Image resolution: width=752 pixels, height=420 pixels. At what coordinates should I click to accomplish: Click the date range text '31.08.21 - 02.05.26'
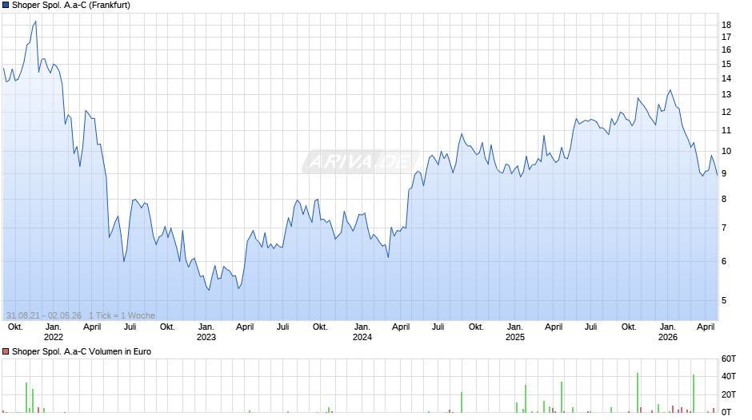pos(44,315)
